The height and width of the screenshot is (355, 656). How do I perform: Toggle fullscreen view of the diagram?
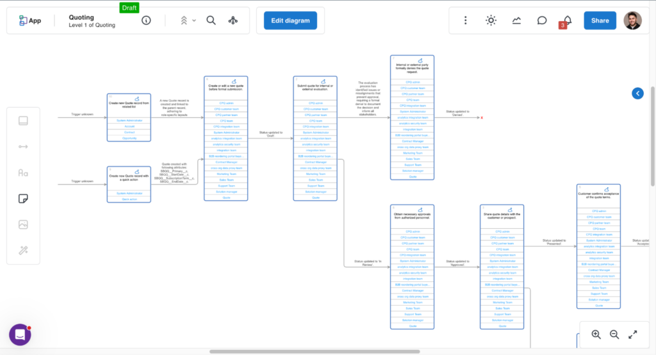pyautogui.click(x=632, y=334)
